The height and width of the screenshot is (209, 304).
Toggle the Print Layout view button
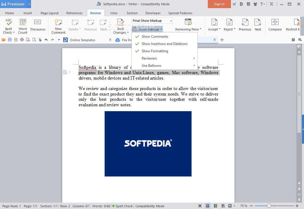tap(208, 206)
